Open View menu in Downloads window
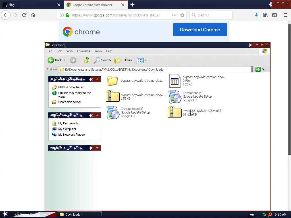The image size is (291, 218). [x=69, y=51]
